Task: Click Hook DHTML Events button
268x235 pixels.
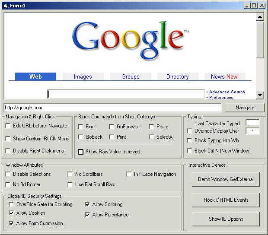Action: pos(226,200)
